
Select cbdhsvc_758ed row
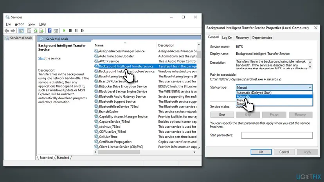point(145,127)
